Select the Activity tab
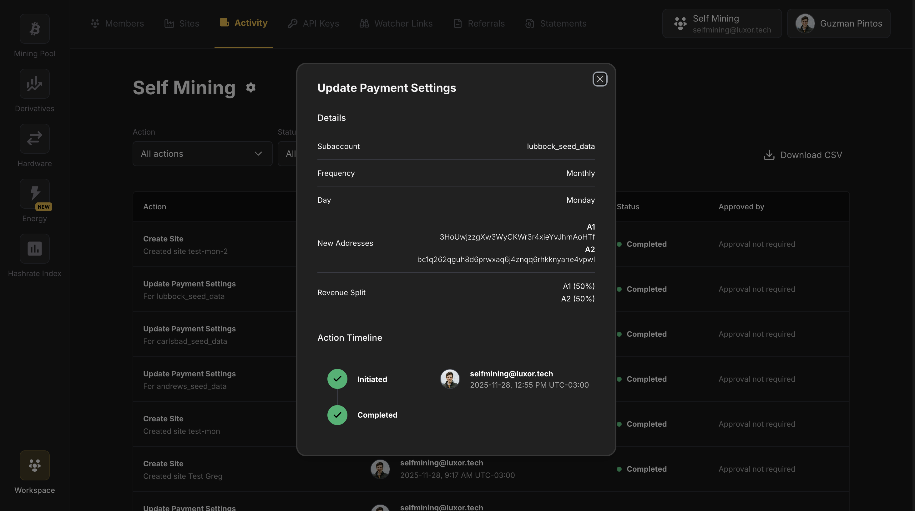 243,23
